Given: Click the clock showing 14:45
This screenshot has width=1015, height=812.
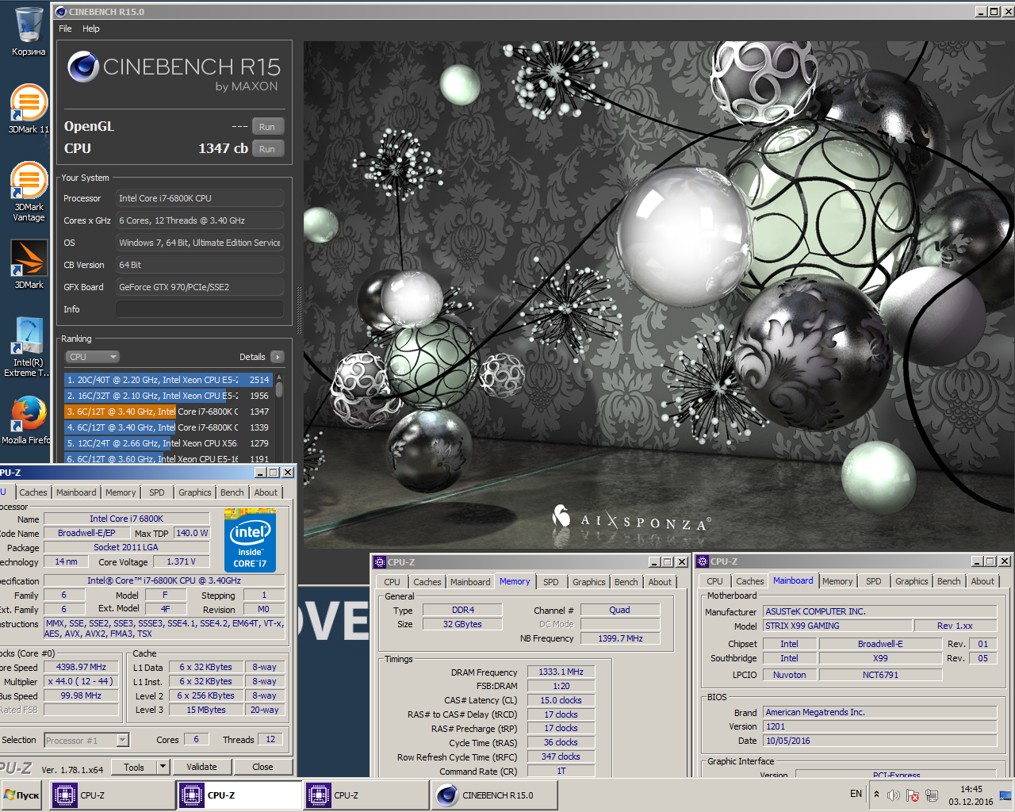Looking at the screenshot, I should [x=971, y=789].
